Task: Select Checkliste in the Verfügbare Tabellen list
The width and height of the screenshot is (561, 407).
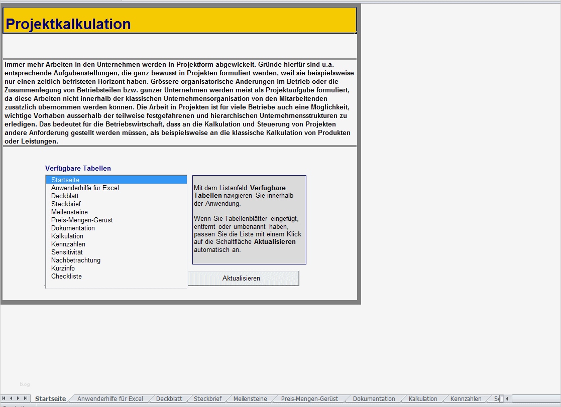Action: pyautogui.click(x=66, y=276)
